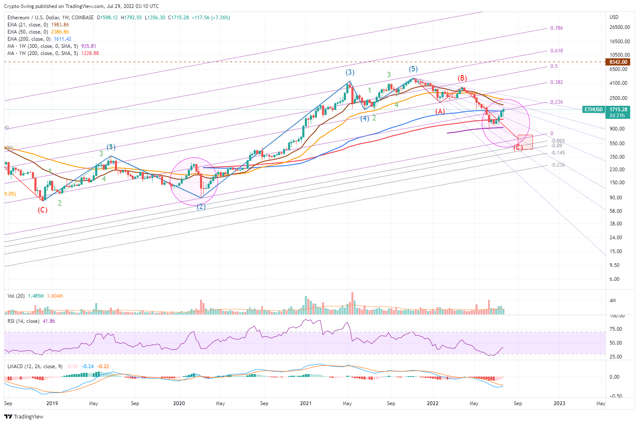
Task: Click the red target rectangle near 2022 (C)
Action: [525, 142]
